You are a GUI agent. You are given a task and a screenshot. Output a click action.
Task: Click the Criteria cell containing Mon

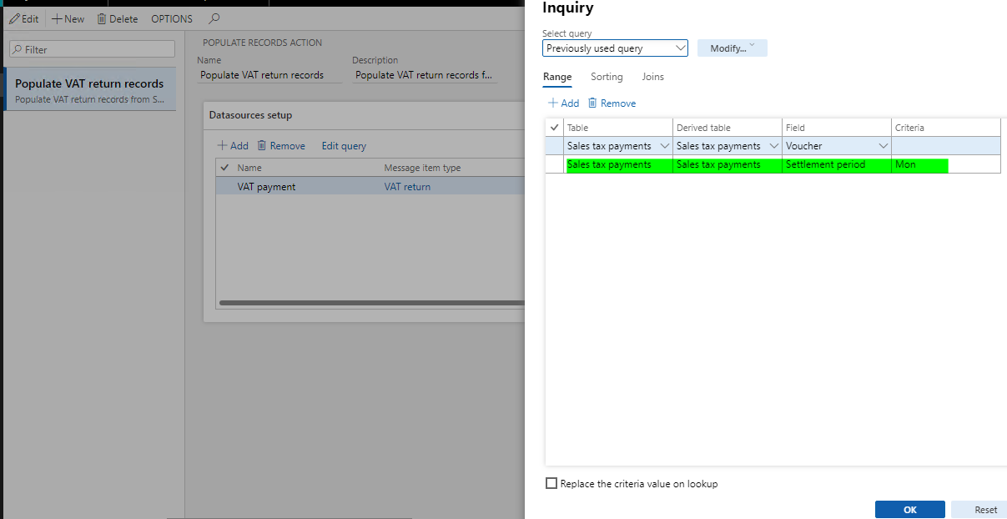[946, 165]
